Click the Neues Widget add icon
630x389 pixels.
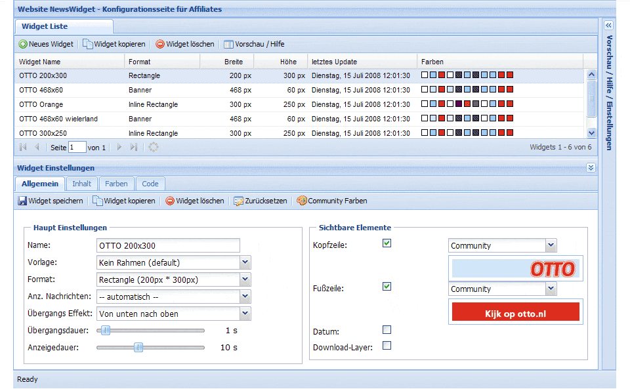pos(23,45)
